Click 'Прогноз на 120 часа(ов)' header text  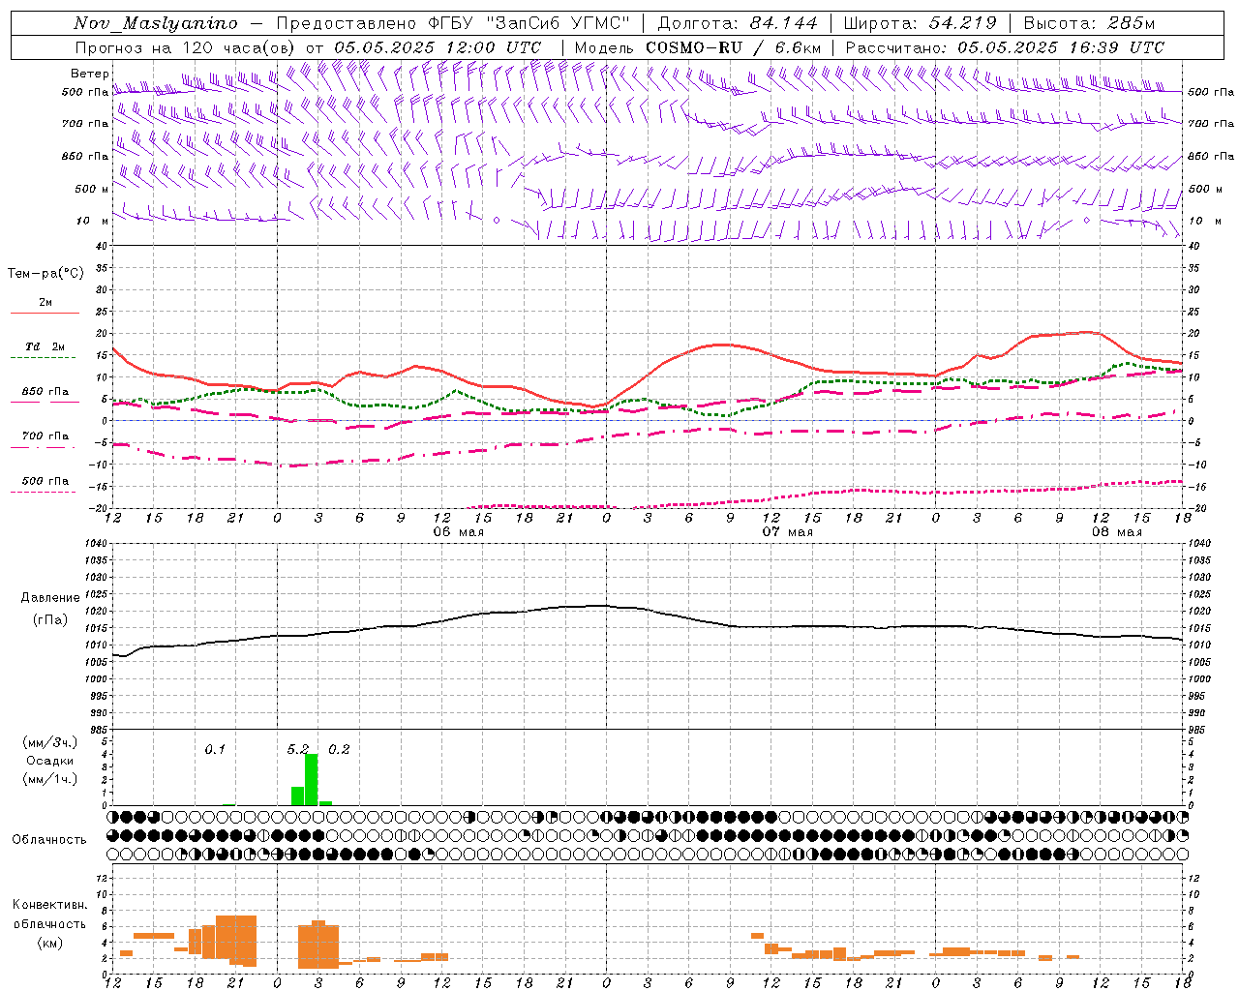click(x=186, y=47)
